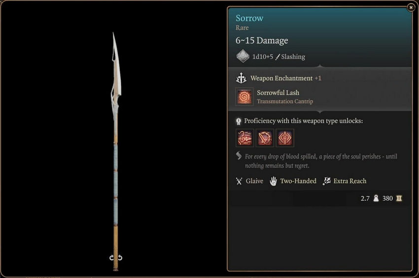Click the Glaive weapon type icon
Viewport: 419px width, 278px height.
coord(239,181)
